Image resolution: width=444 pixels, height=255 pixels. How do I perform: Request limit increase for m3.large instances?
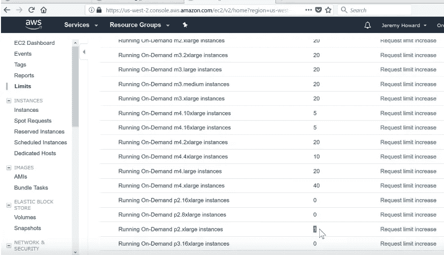(408, 69)
